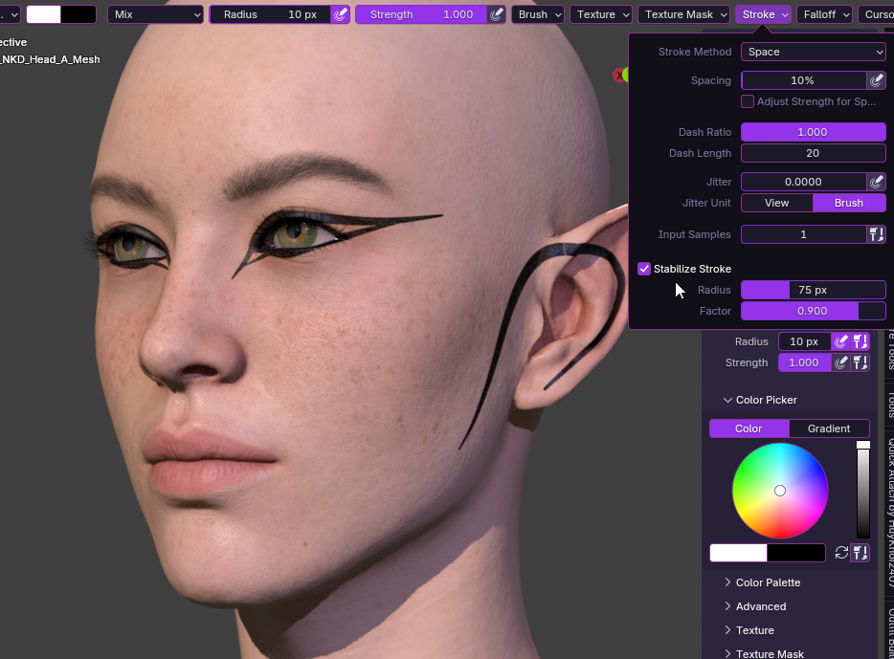The height and width of the screenshot is (659, 894).
Task: Click swap colors icon below color wheel
Action: (841, 553)
